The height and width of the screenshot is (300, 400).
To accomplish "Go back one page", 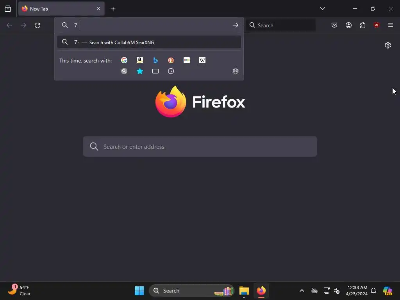I will tap(9, 25).
